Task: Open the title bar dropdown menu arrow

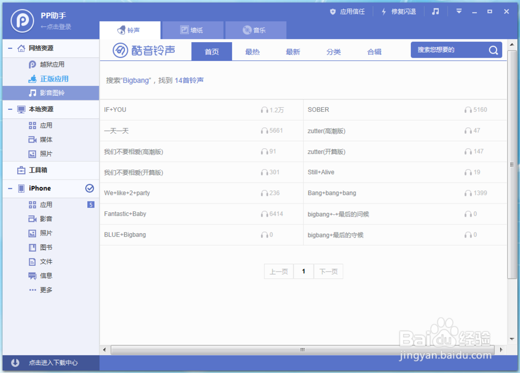Action: point(459,11)
